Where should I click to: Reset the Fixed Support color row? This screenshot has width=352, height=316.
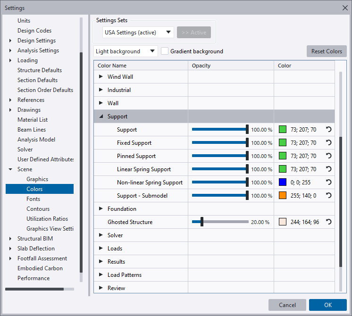(329, 142)
